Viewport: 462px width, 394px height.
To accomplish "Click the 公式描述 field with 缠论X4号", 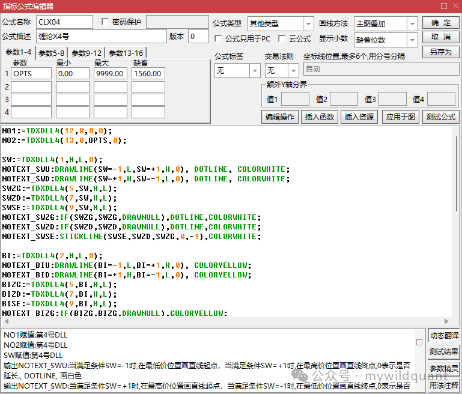I will point(102,37).
